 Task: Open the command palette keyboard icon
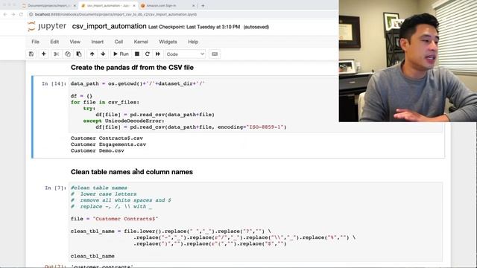coord(215,54)
